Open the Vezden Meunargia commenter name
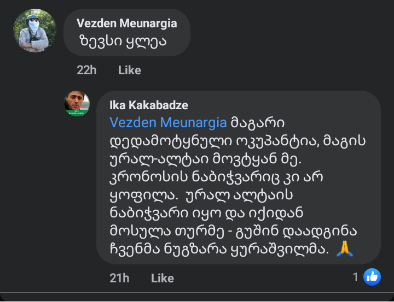The image size is (394, 302). click(x=126, y=23)
